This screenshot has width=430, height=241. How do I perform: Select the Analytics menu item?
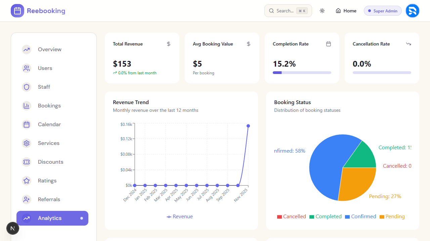[x=50, y=218]
